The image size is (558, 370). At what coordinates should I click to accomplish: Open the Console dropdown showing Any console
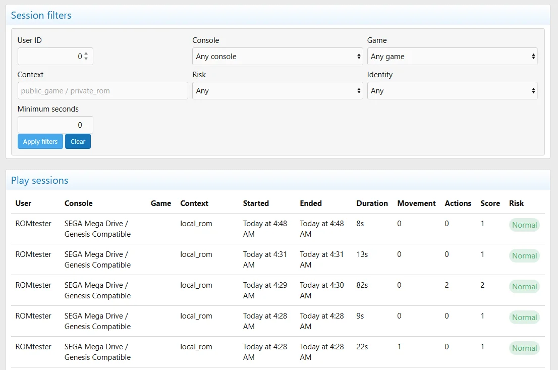coord(277,56)
